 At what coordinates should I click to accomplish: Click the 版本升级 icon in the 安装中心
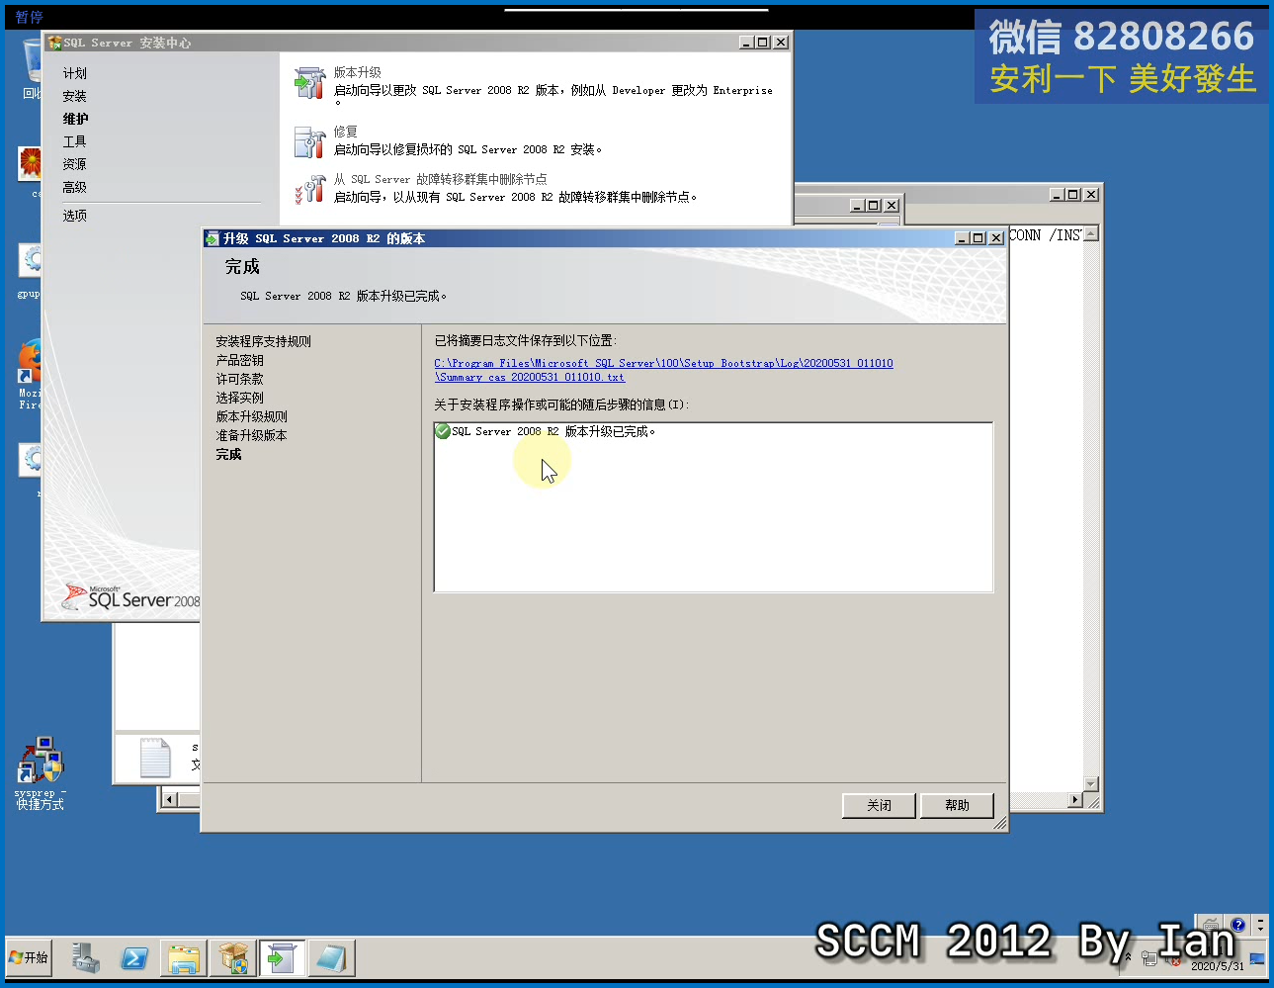point(310,83)
